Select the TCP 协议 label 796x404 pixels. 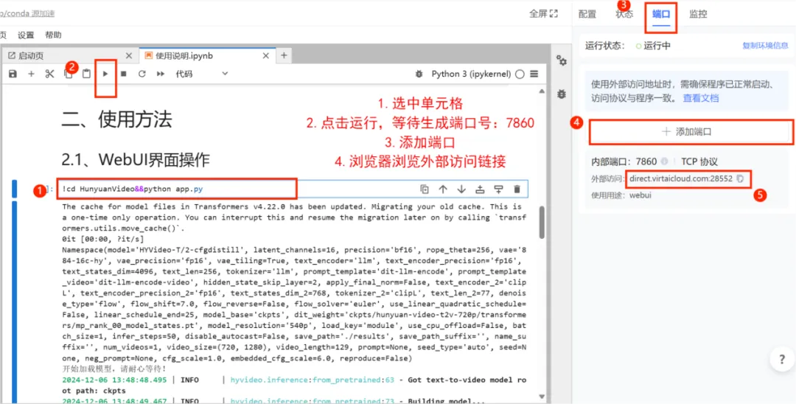(x=699, y=161)
